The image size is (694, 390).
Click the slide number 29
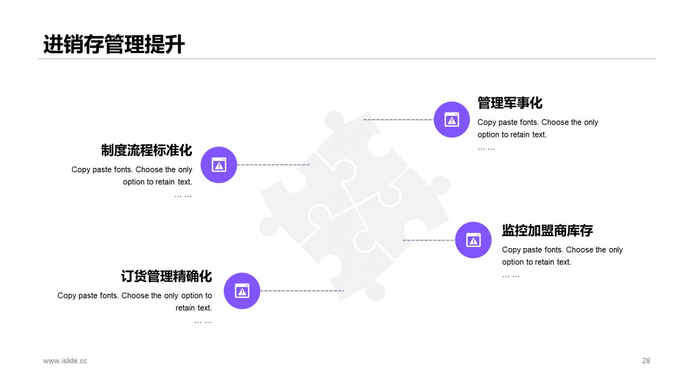tap(646, 361)
